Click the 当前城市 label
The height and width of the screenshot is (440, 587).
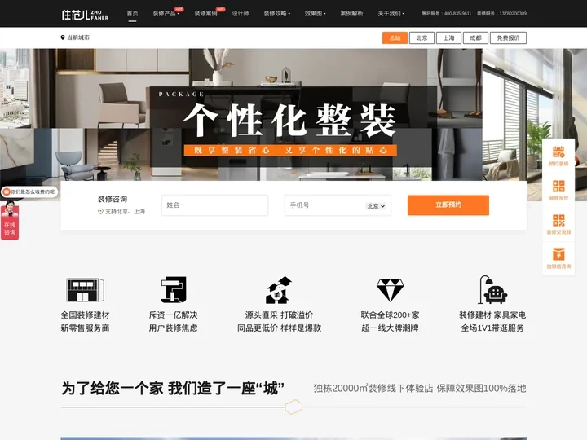pyautogui.click(x=78, y=37)
